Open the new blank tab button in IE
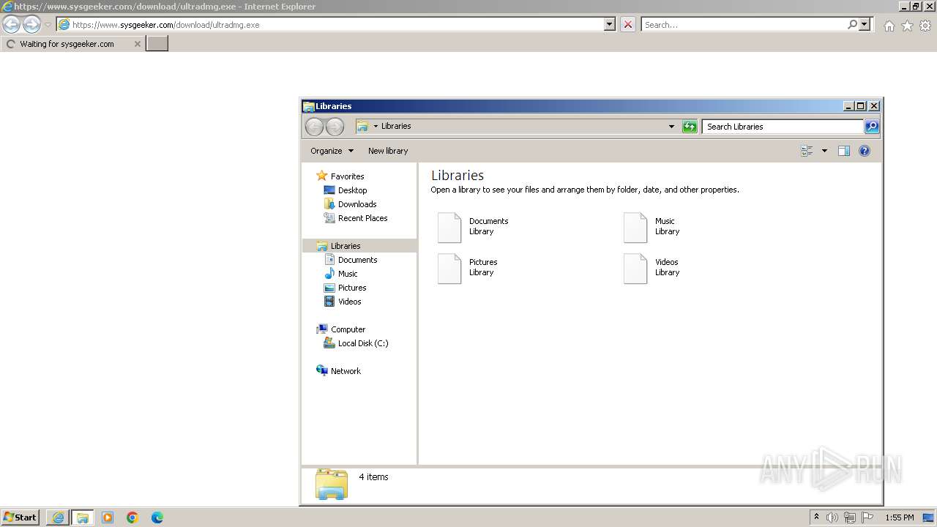The height and width of the screenshot is (527, 937). click(x=157, y=44)
